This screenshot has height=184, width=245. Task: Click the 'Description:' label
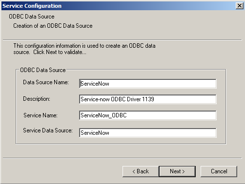(37, 99)
